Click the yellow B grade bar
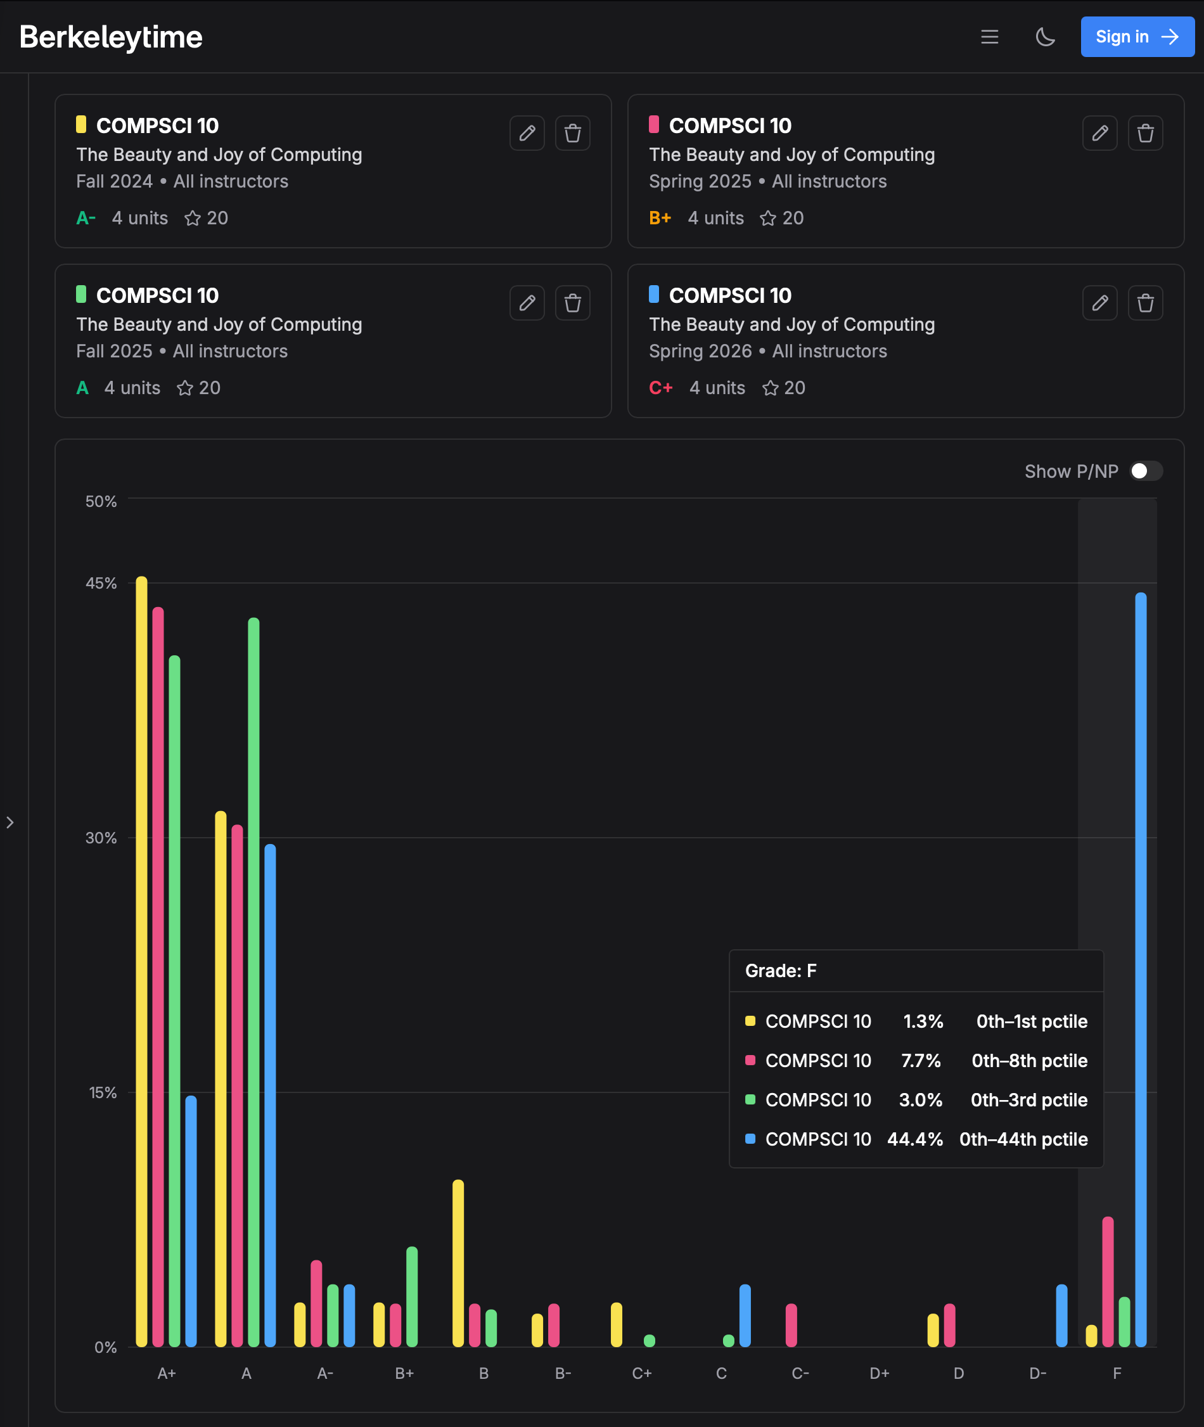This screenshot has width=1204, height=1427. 458,1262
